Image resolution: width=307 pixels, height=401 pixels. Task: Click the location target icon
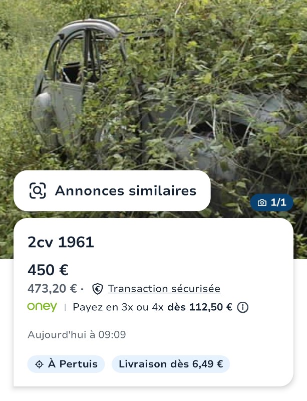coord(39,364)
